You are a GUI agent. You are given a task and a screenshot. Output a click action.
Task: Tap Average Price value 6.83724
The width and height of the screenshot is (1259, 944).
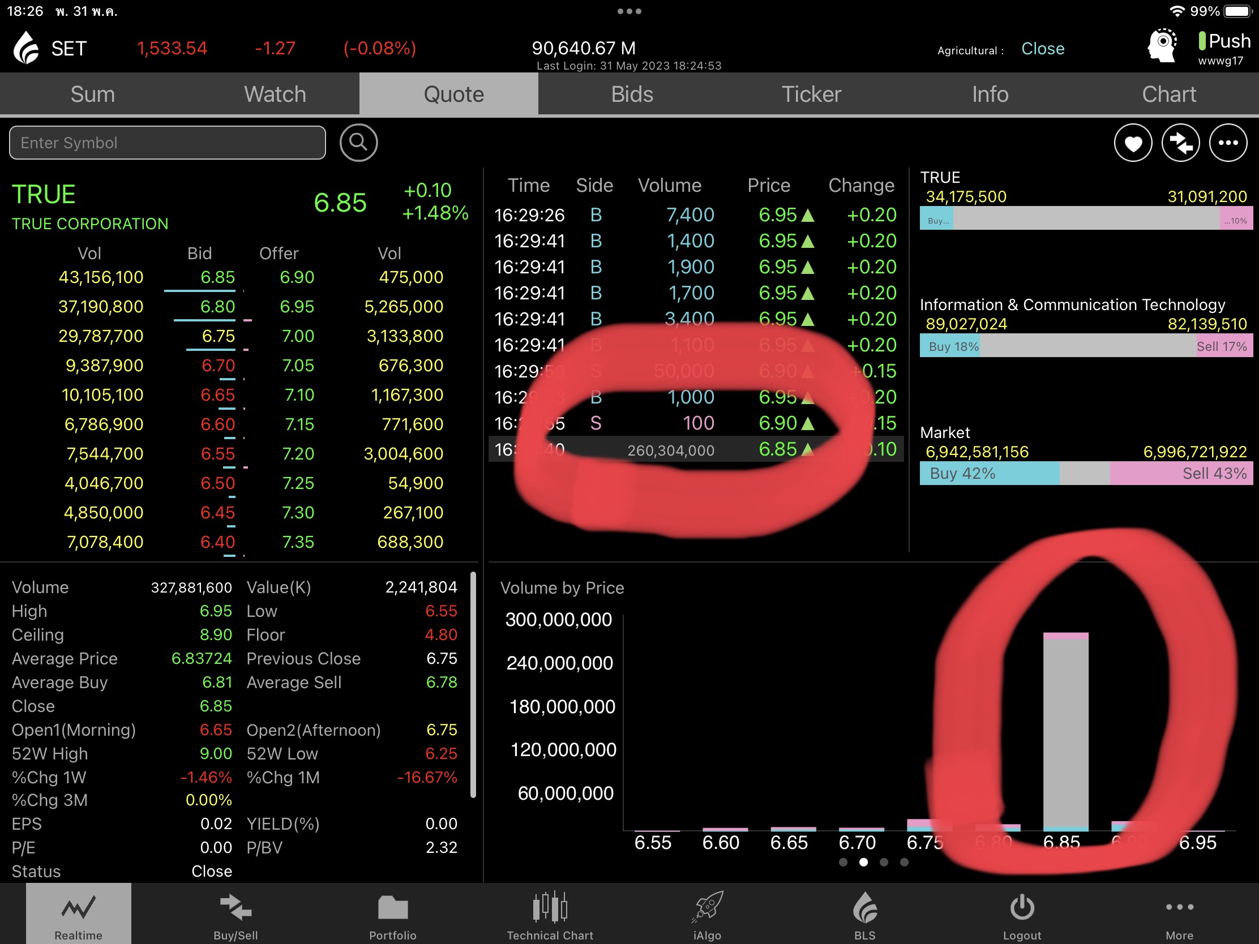202,658
